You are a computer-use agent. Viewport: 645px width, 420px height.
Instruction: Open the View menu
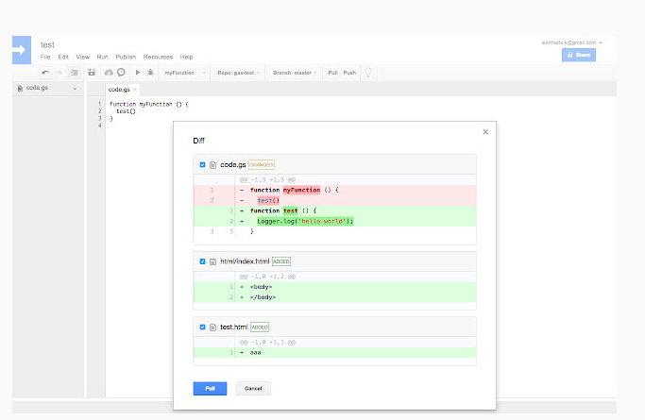coord(83,57)
